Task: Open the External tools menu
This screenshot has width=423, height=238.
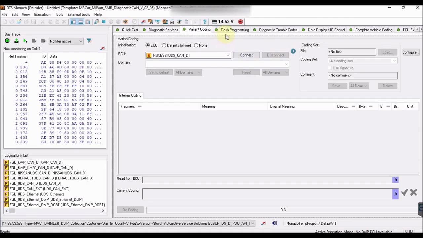Action: point(79,14)
